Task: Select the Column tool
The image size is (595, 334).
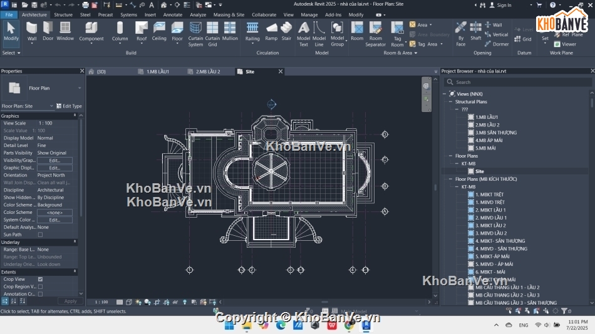Action: coord(120,33)
